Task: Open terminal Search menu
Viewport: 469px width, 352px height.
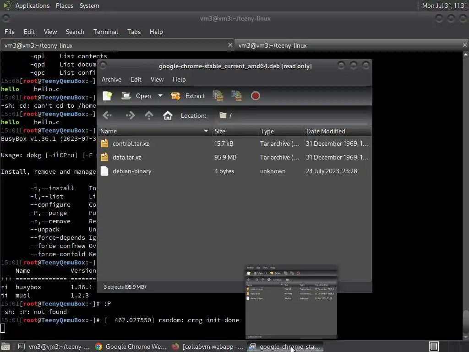Action: click(75, 32)
